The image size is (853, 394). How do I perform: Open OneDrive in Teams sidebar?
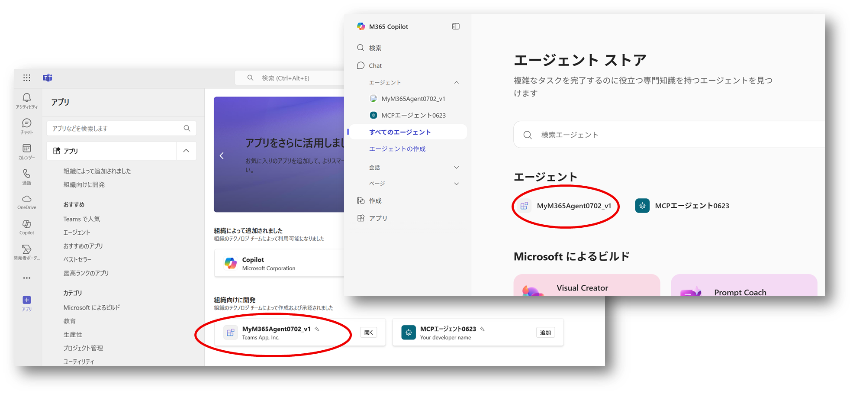pyautogui.click(x=27, y=202)
